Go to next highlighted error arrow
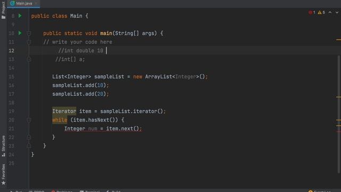 pyautogui.click(x=337, y=12)
